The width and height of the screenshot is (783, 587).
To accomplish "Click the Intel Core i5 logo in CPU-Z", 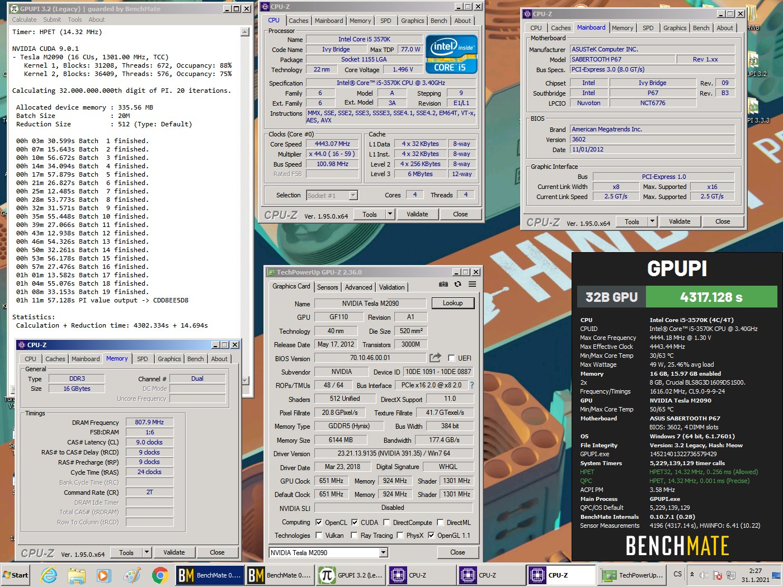I will point(451,54).
